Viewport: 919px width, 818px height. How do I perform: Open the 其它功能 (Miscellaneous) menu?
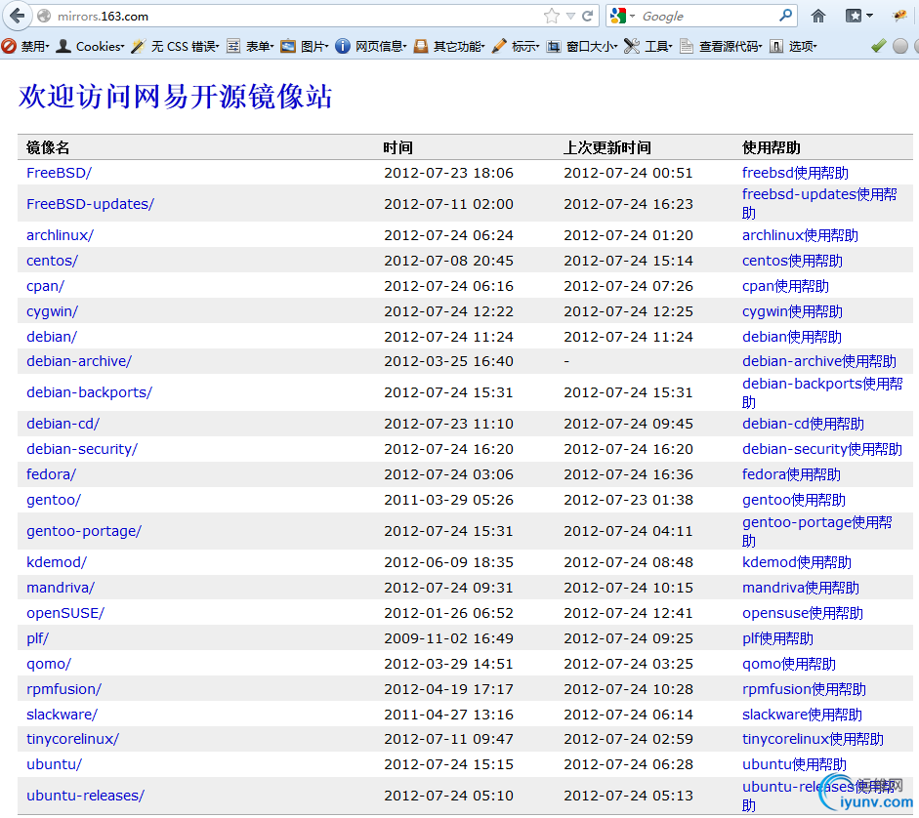(x=449, y=46)
